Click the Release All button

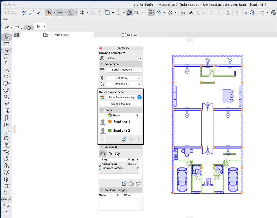coord(122,84)
